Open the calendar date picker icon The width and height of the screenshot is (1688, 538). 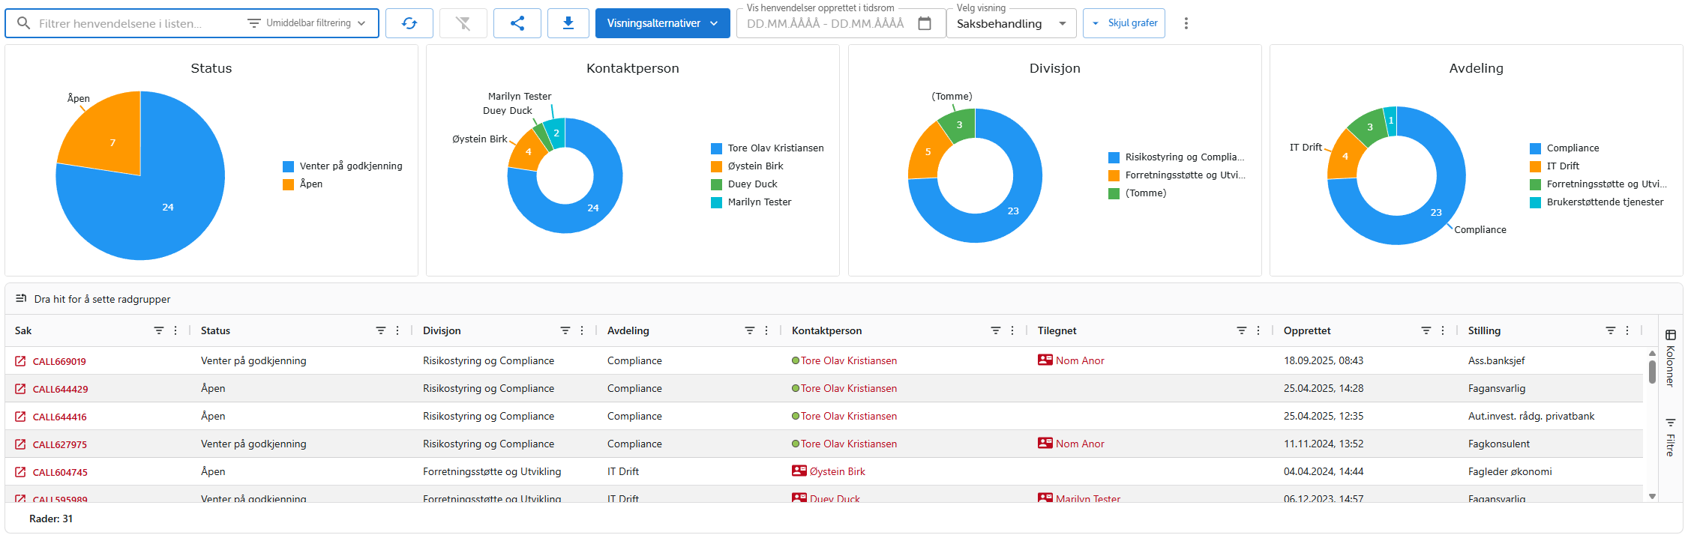[x=925, y=23]
